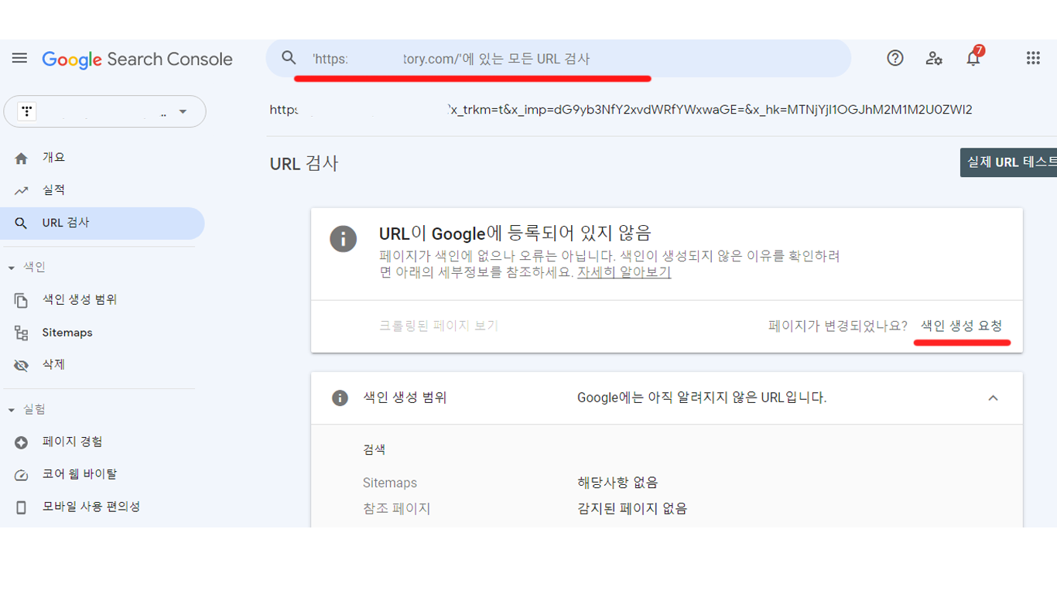
Task: Click phone icon beside 모바일 사용 편의성
Action: click(22, 507)
